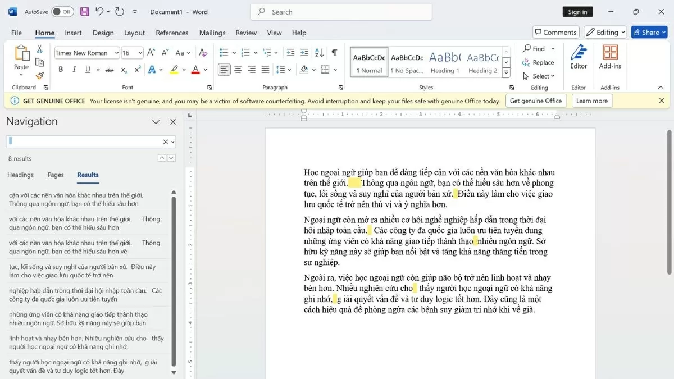Open the Headings tab in Navigation pane
This screenshot has width=674, height=379.
pos(20,175)
